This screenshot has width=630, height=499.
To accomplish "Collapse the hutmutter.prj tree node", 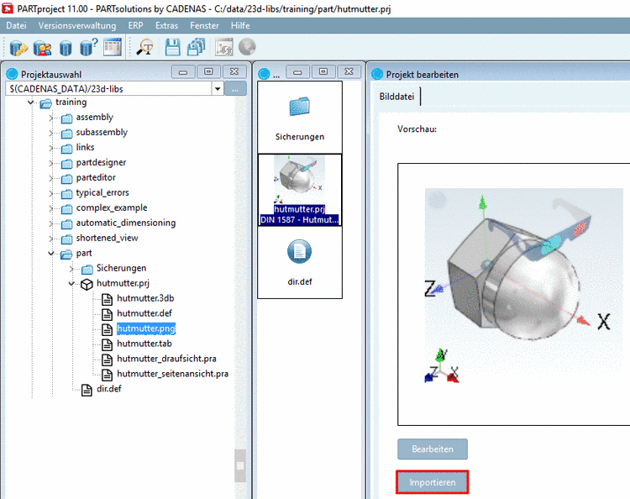I will pos(71,284).
